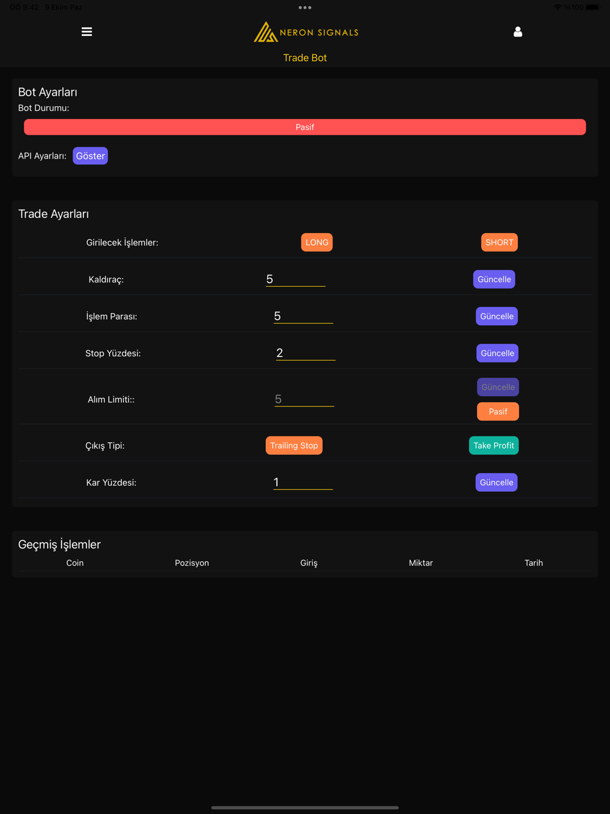
Task: Edit the Kar Yüzdesi value field
Action: [x=303, y=483]
